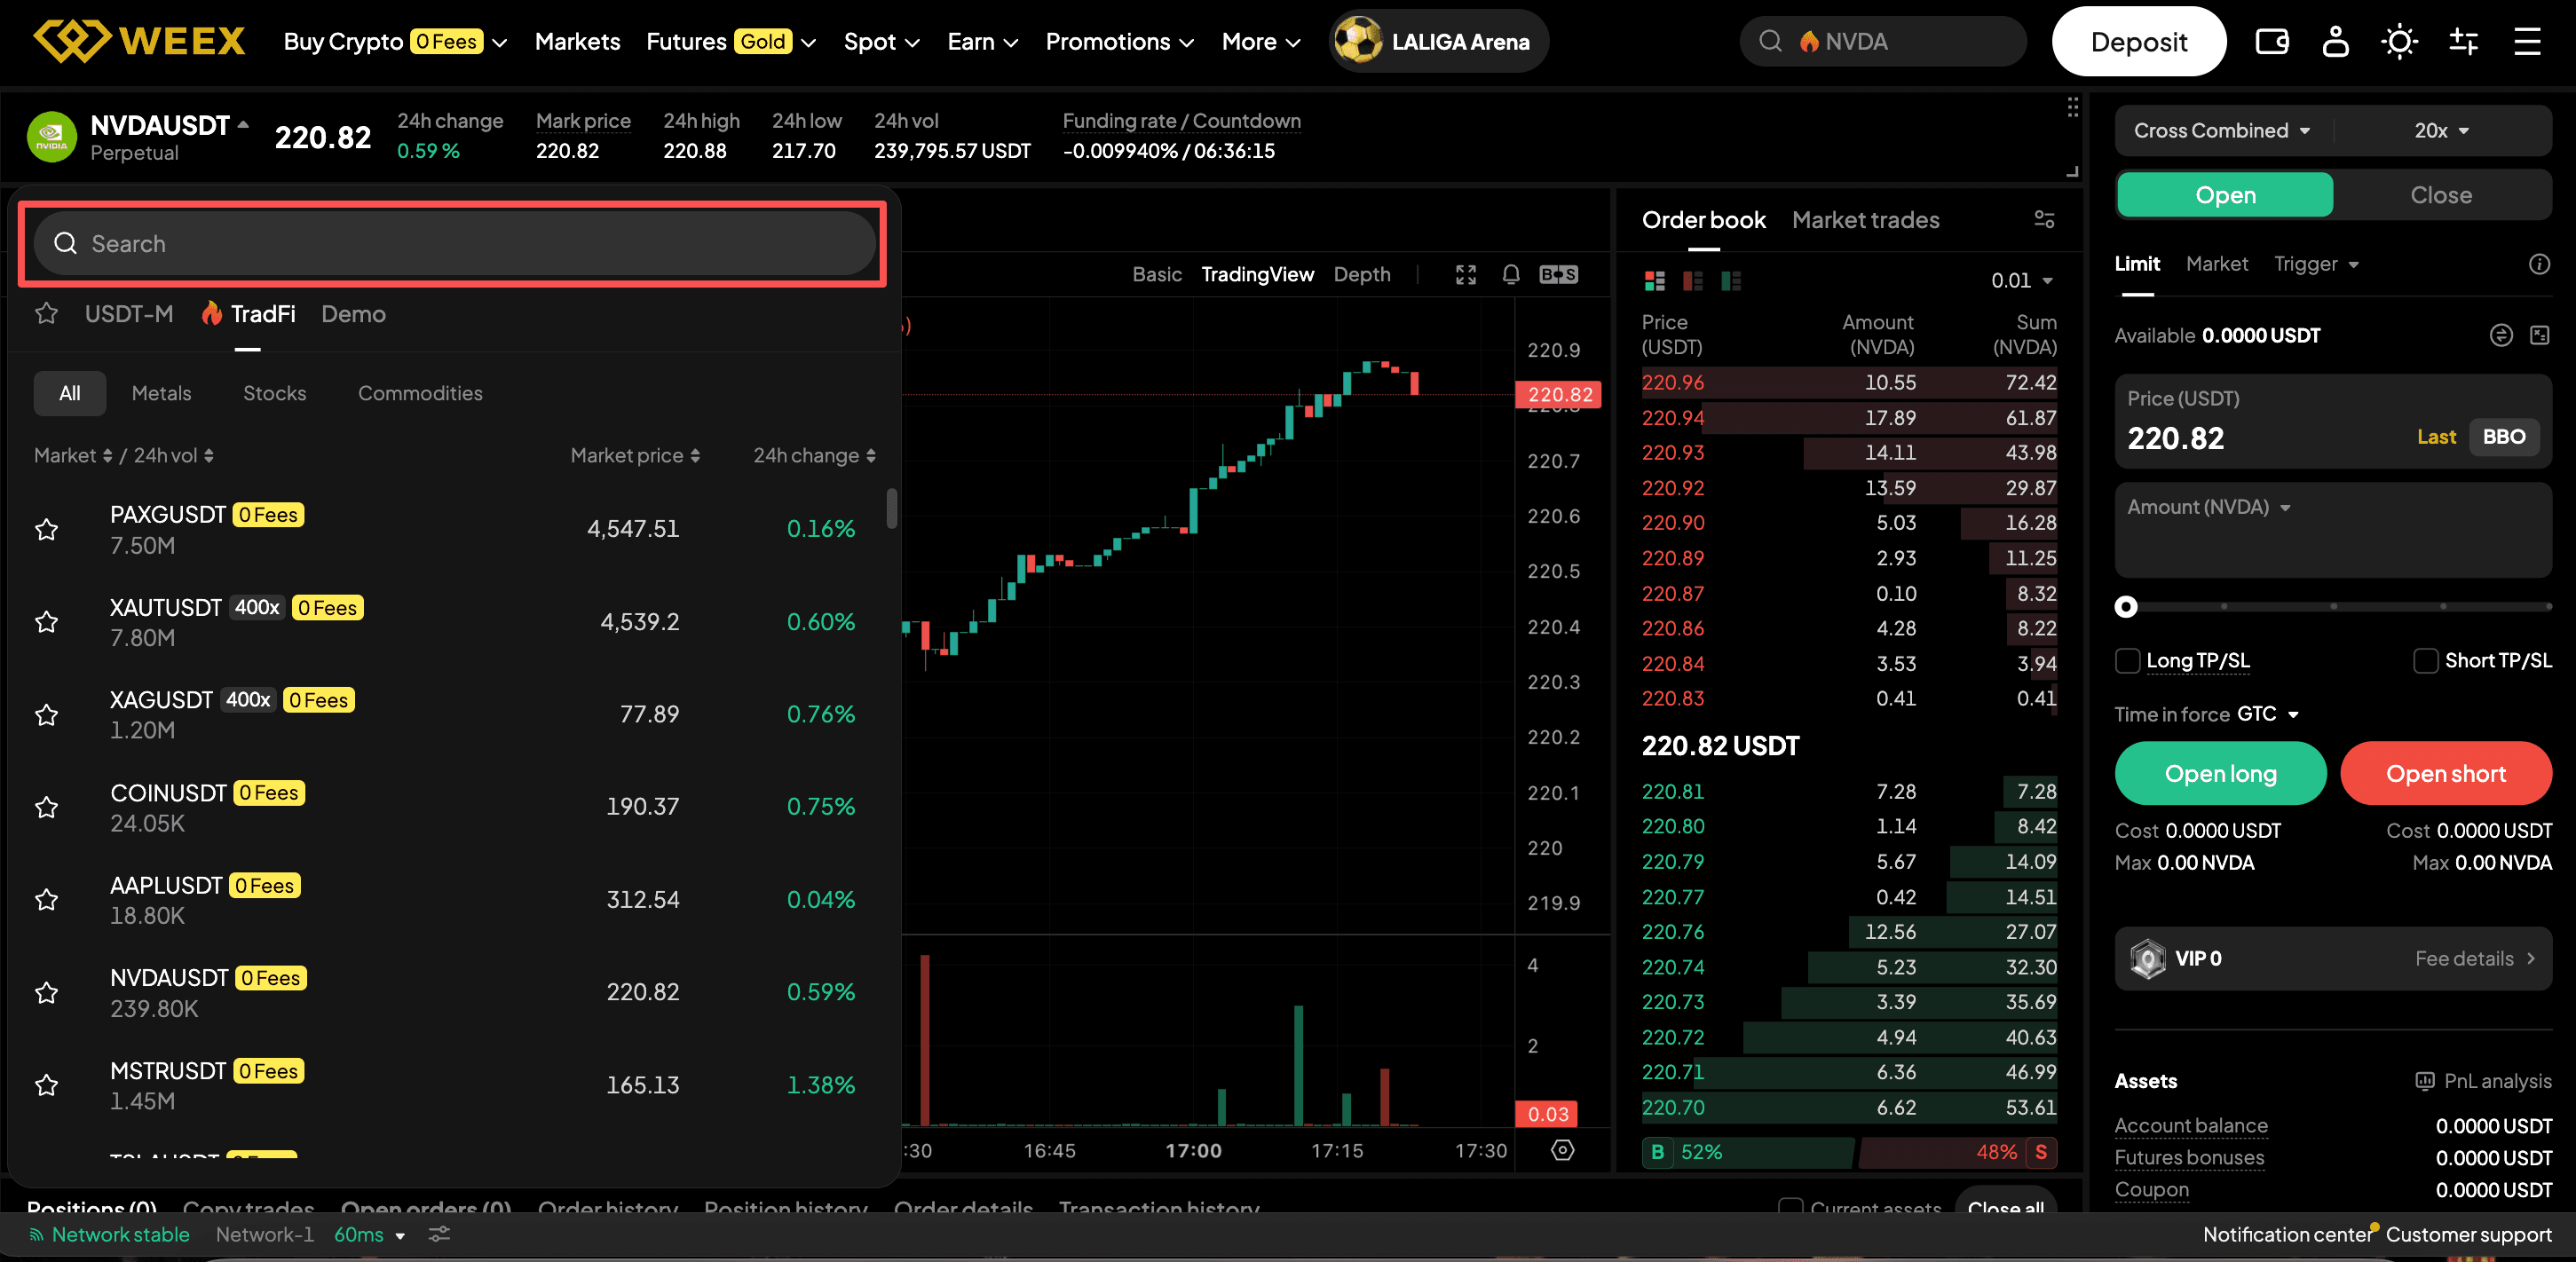Favorite COINUSDT with star icon
The height and width of the screenshot is (1262, 2576).
(x=46, y=807)
